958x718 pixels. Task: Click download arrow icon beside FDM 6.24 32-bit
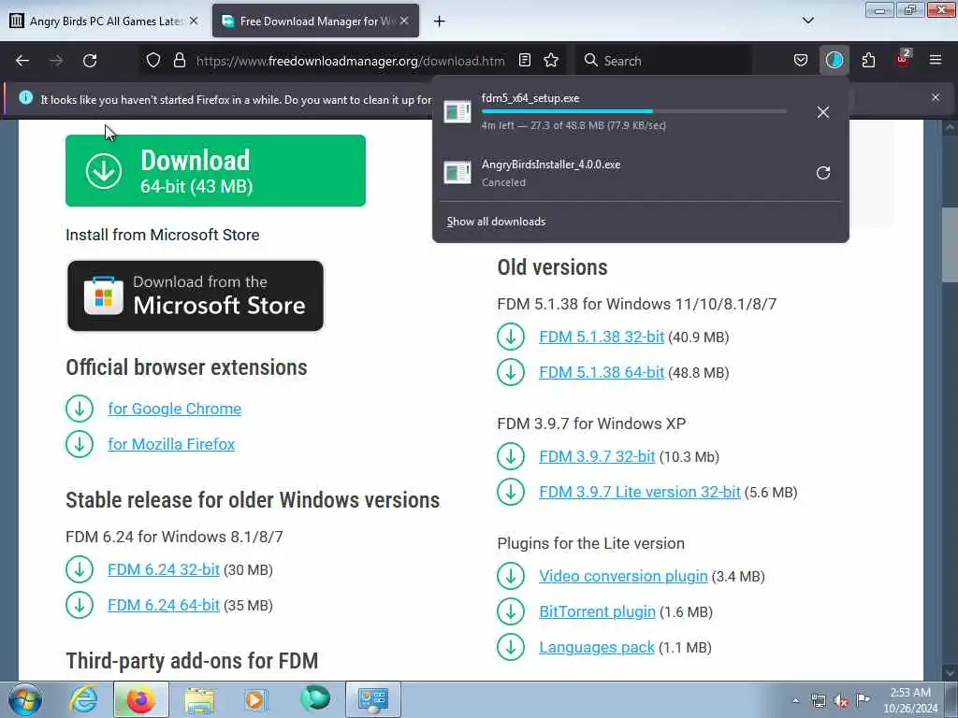pyautogui.click(x=80, y=569)
